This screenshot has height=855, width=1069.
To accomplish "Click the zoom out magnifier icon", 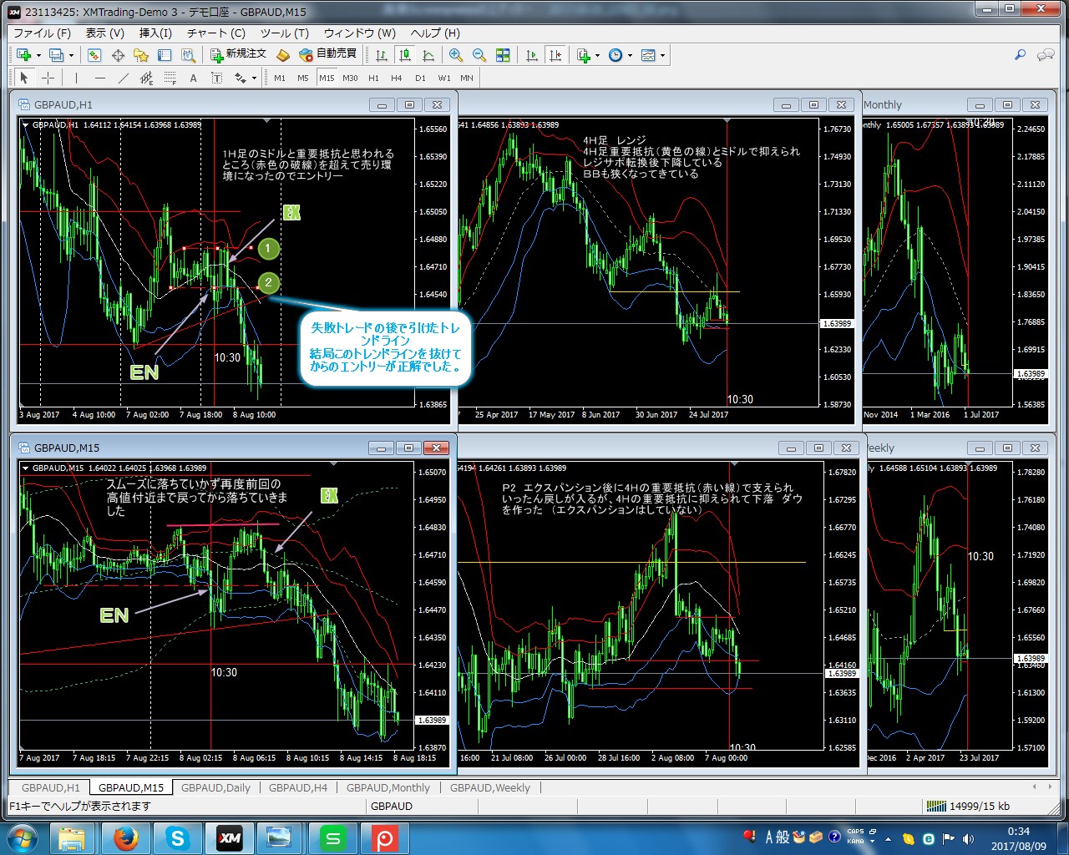I will coord(479,55).
